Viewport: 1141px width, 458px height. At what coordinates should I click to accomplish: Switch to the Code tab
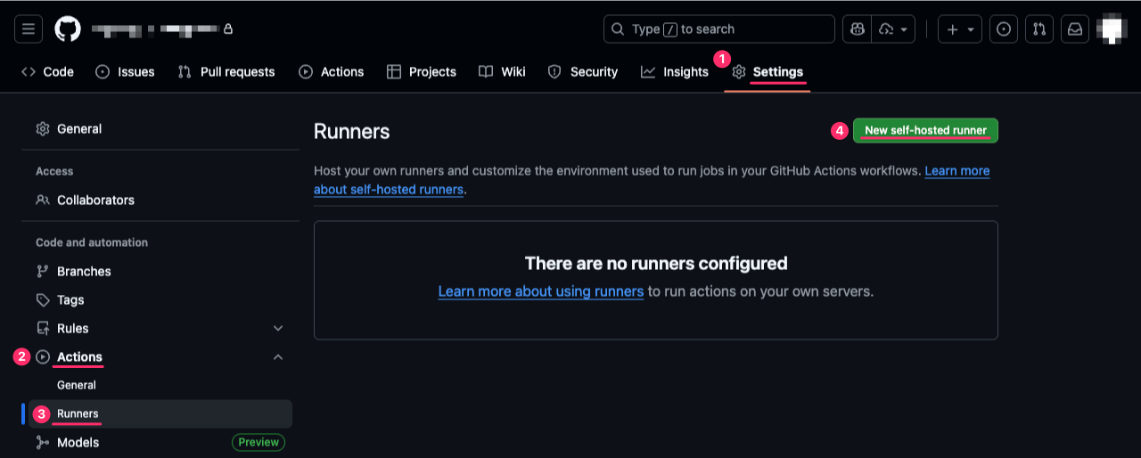click(x=48, y=72)
